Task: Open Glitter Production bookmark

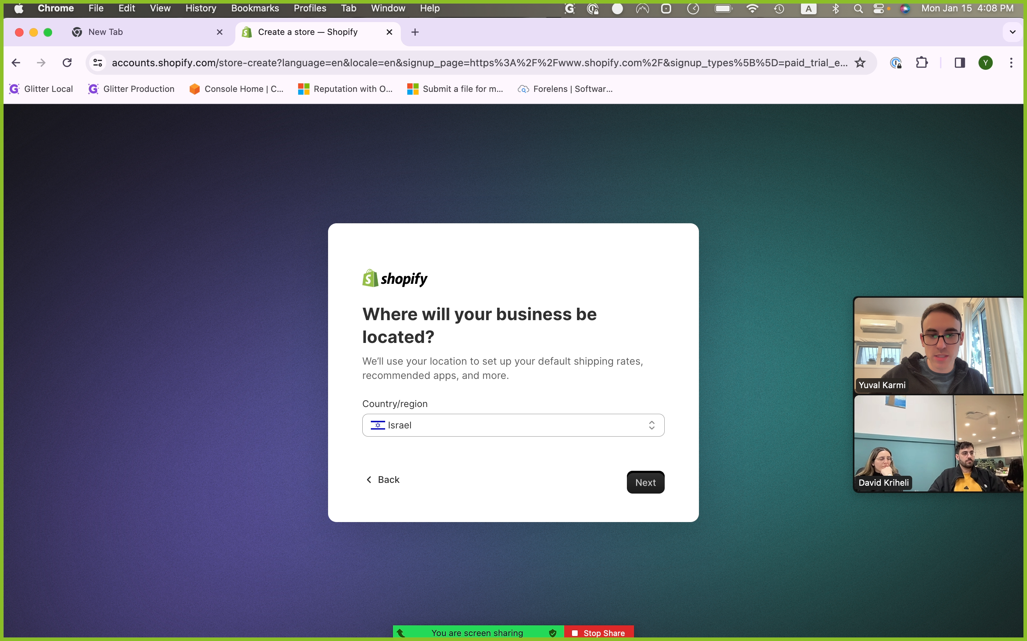Action: (x=131, y=89)
